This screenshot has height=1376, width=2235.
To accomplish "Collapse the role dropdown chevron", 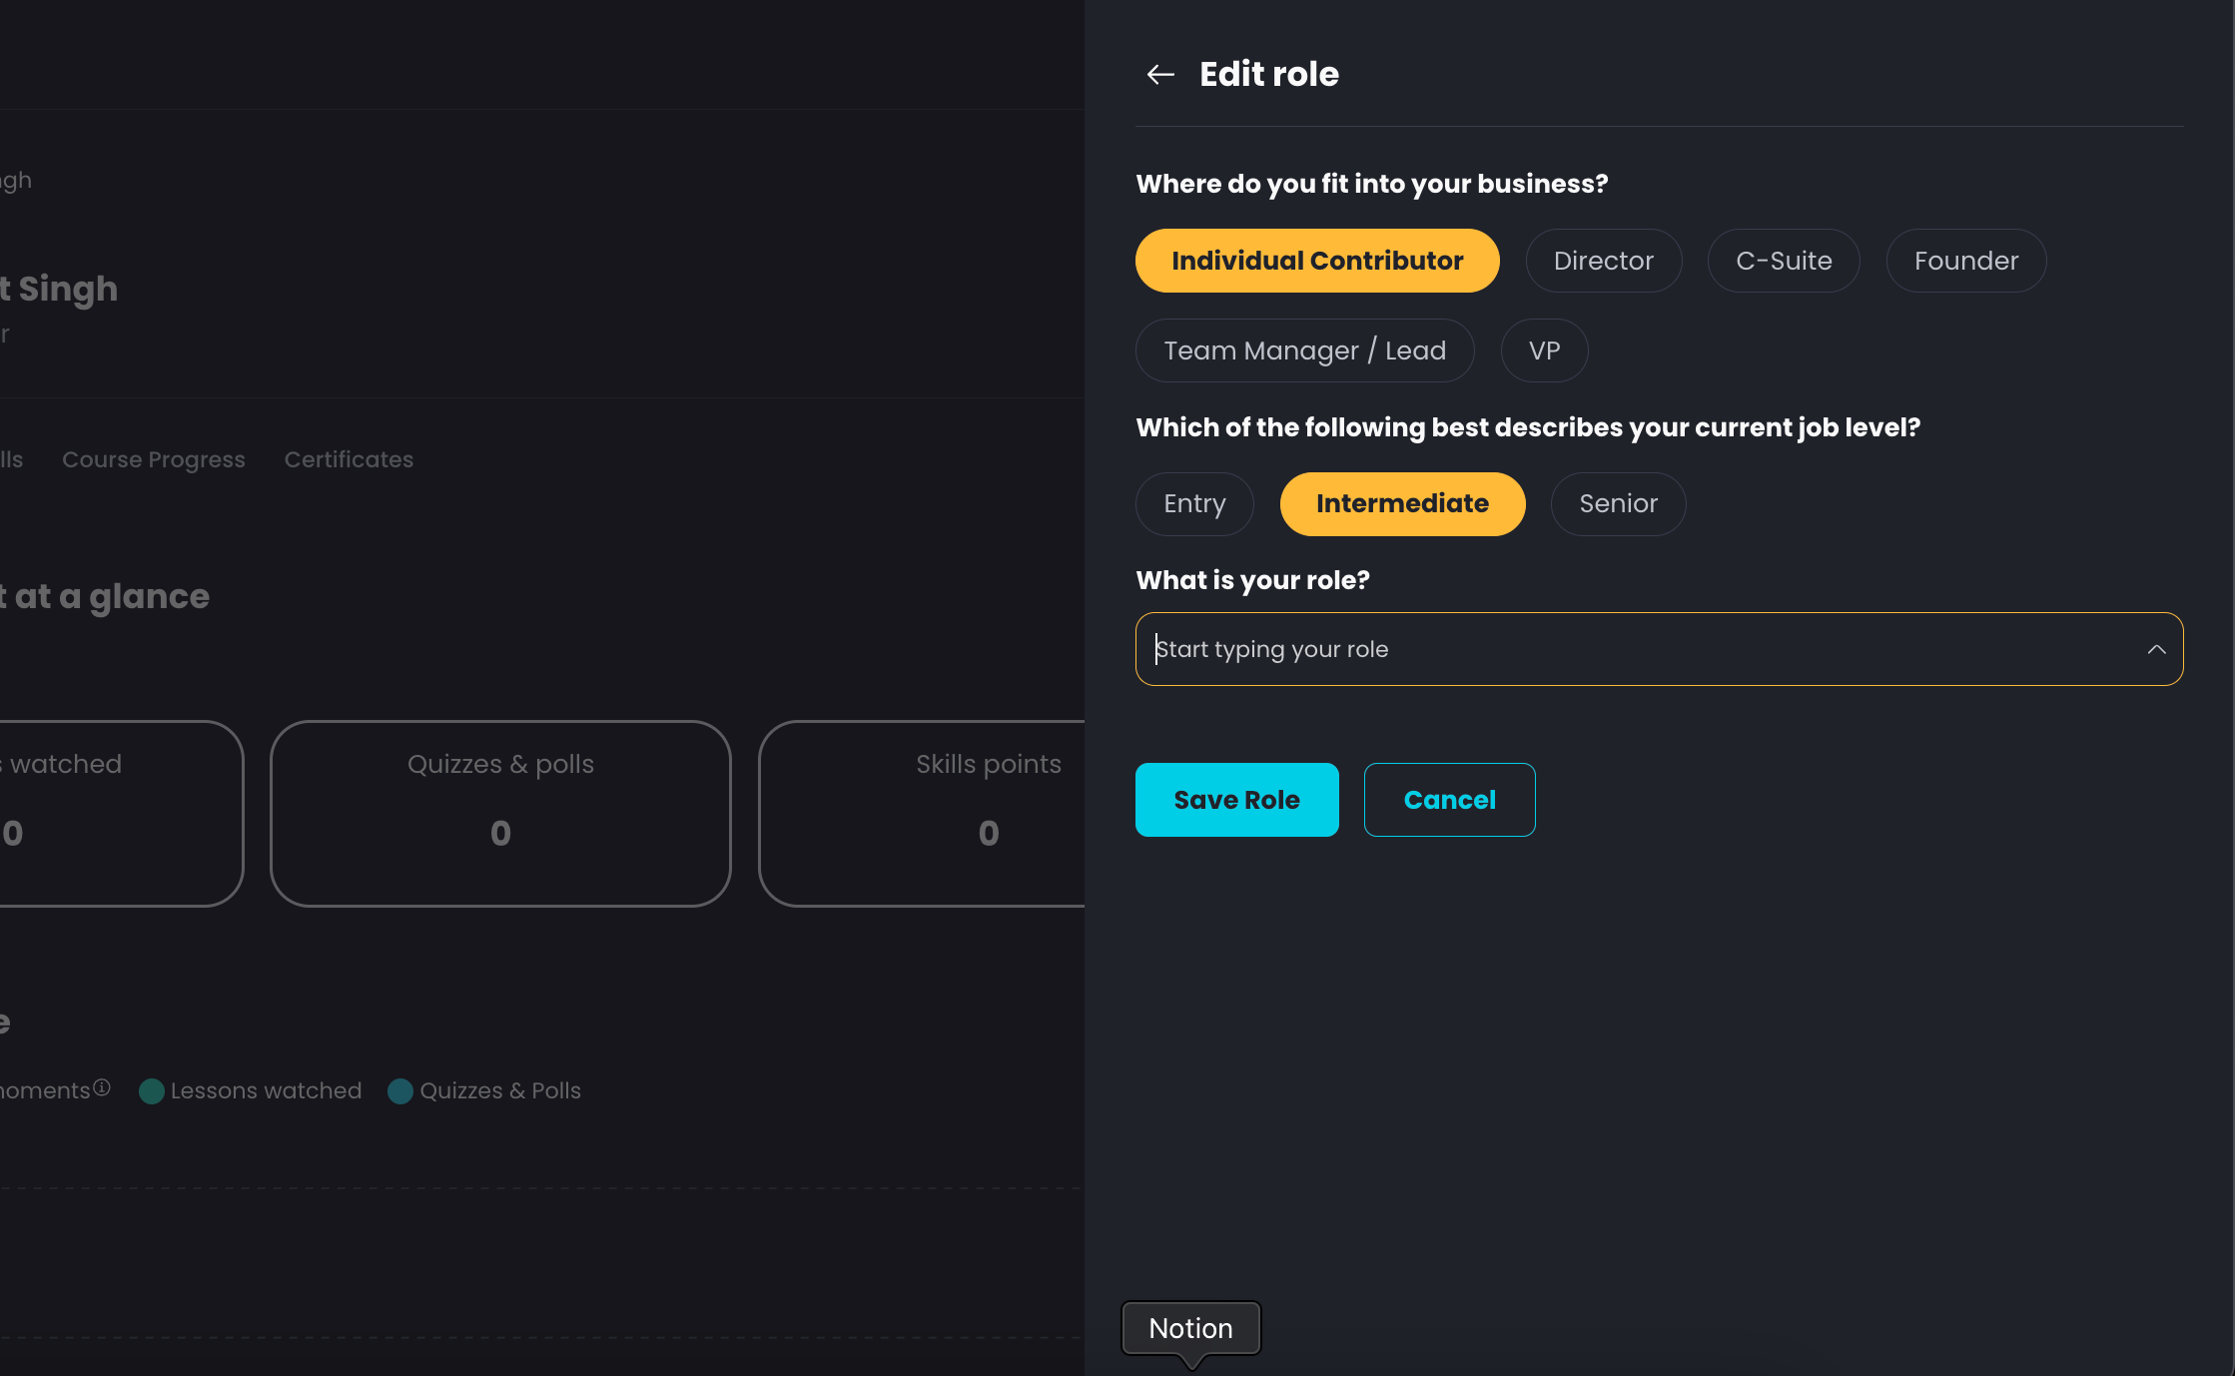I will coord(2156,649).
